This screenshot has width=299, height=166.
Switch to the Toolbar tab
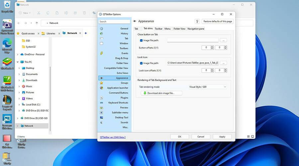click(x=158, y=29)
